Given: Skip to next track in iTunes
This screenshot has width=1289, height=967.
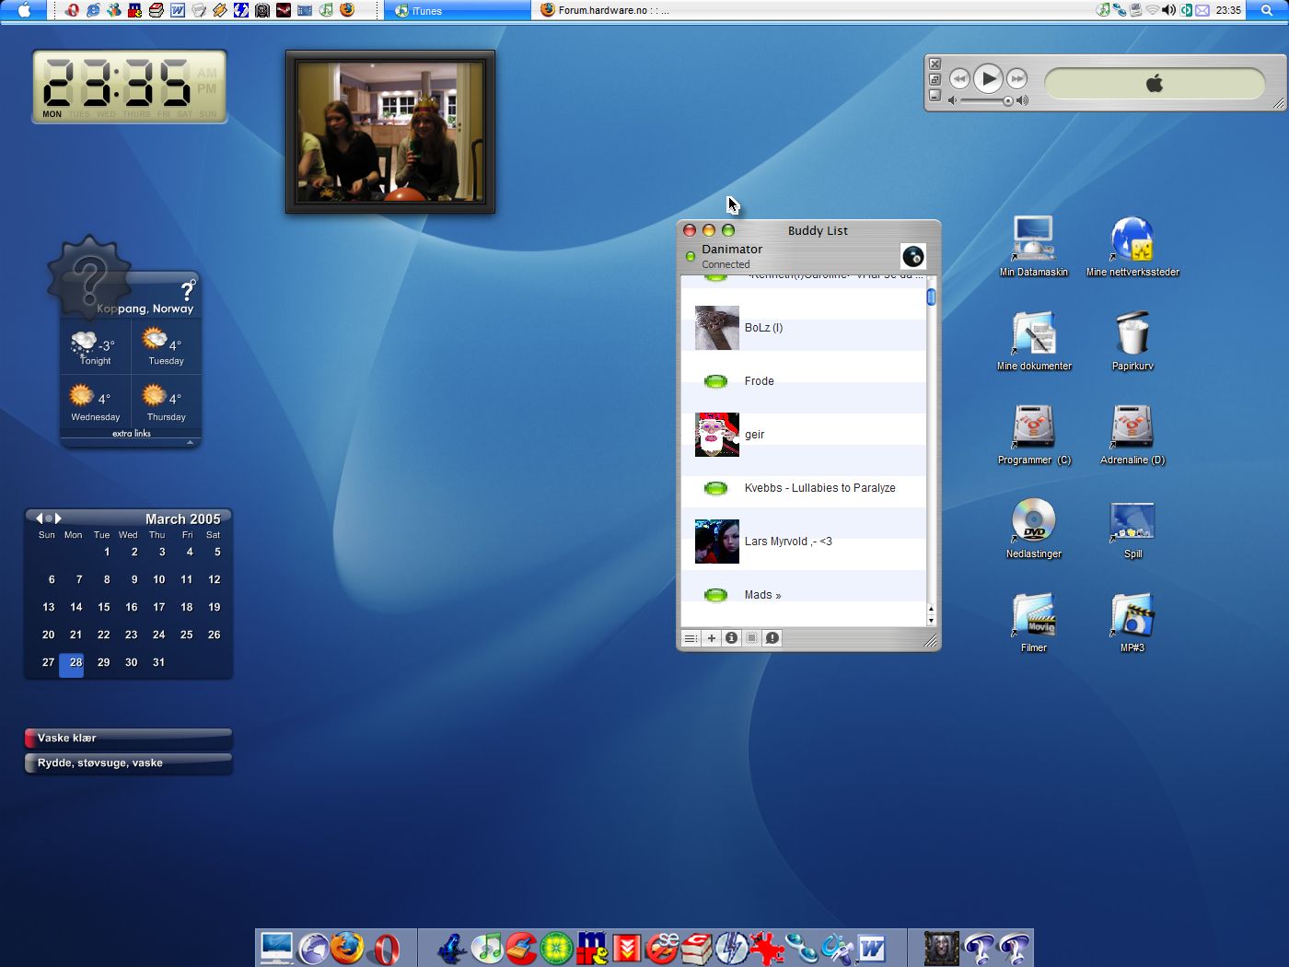Looking at the screenshot, I should point(1016,79).
